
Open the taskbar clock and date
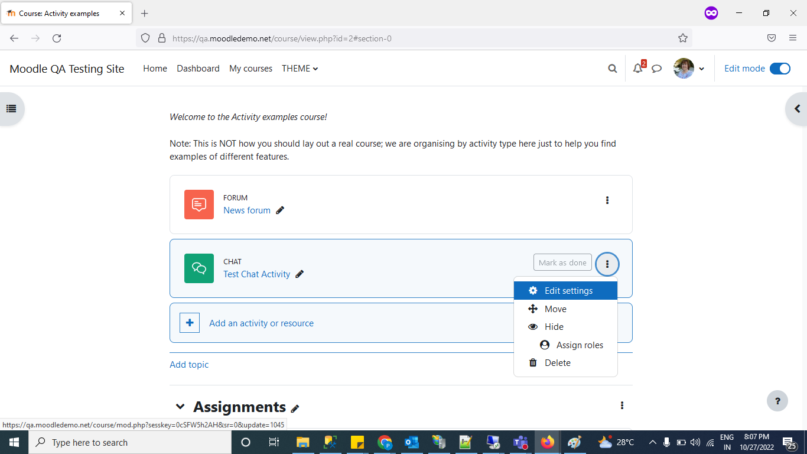756,442
